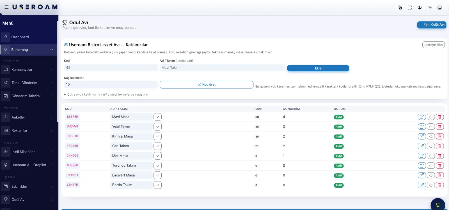Click Aktif badge in Kırmızı Masa row

339,136
